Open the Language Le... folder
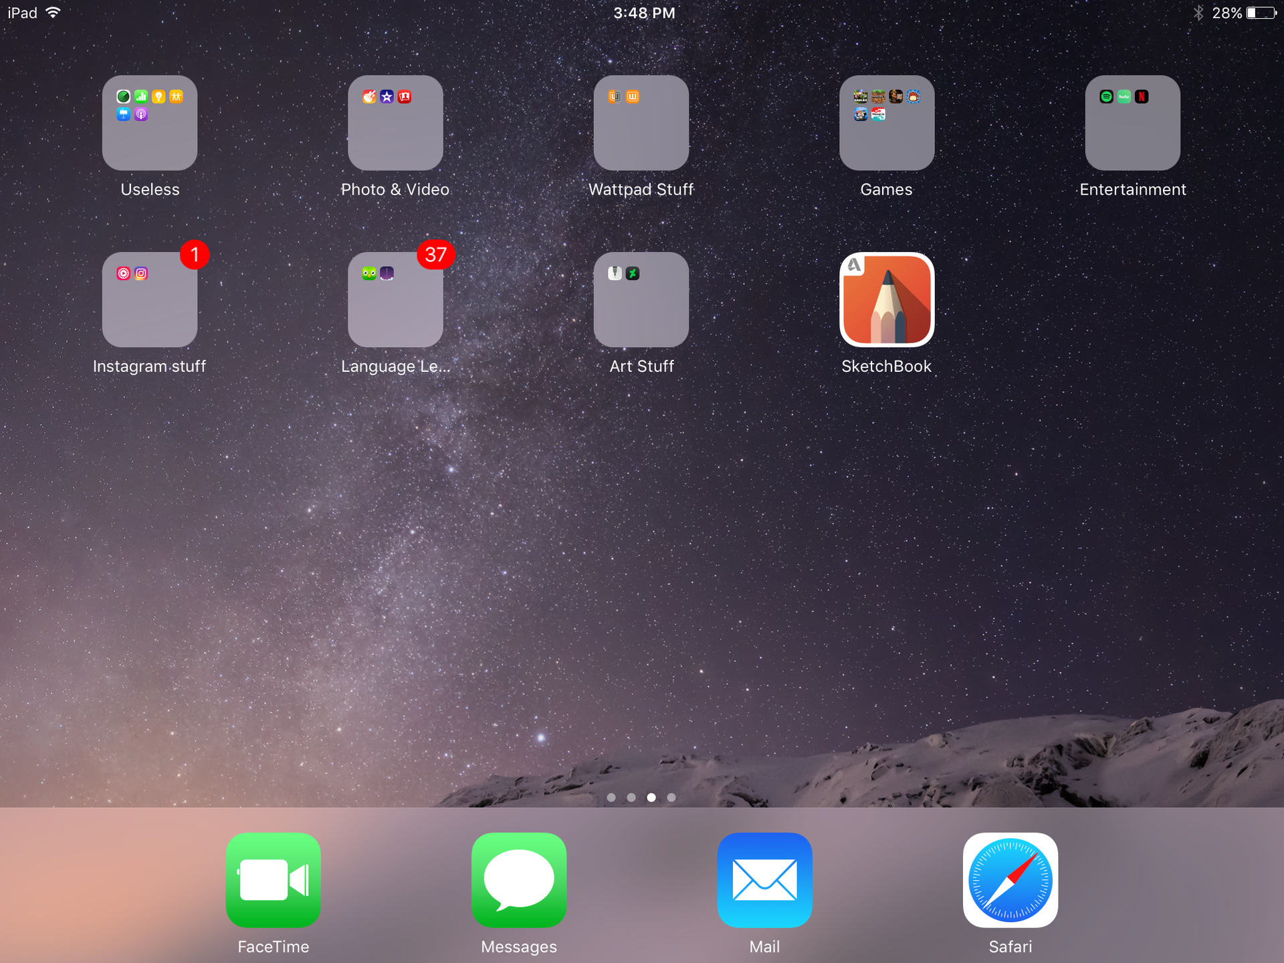The height and width of the screenshot is (963, 1284). pyautogui.click(x=395, y=300)
